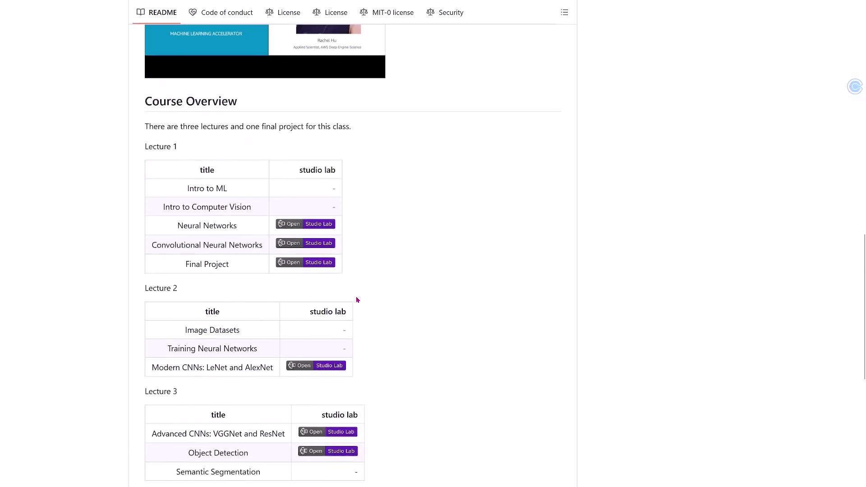The width and height of the screenshot is (866, 487).
Task: Click the Course Overview heading
Action: coord(191,101)
